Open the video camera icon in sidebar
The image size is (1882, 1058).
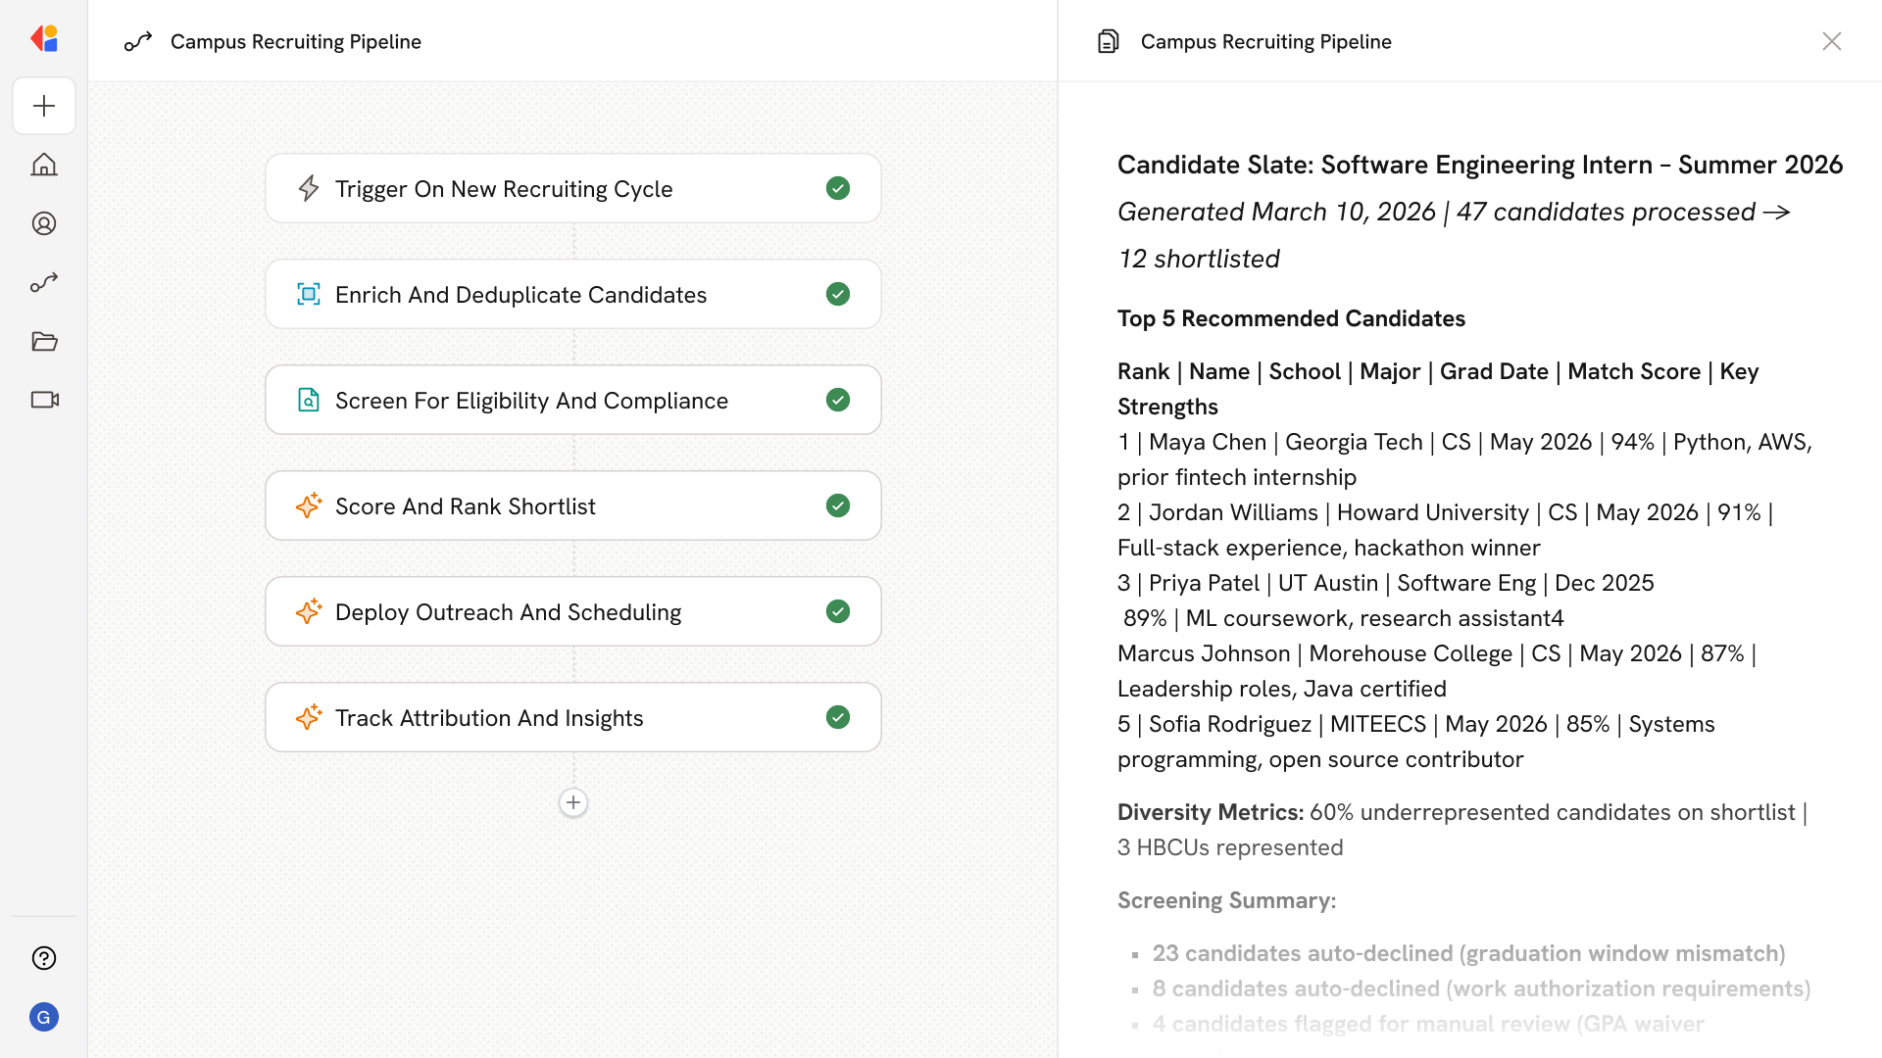(44, 400)
